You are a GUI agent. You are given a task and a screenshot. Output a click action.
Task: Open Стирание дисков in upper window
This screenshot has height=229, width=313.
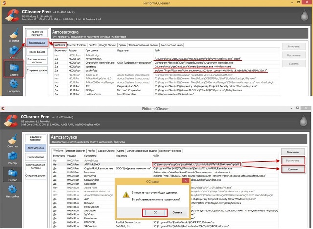click(37, 70)
